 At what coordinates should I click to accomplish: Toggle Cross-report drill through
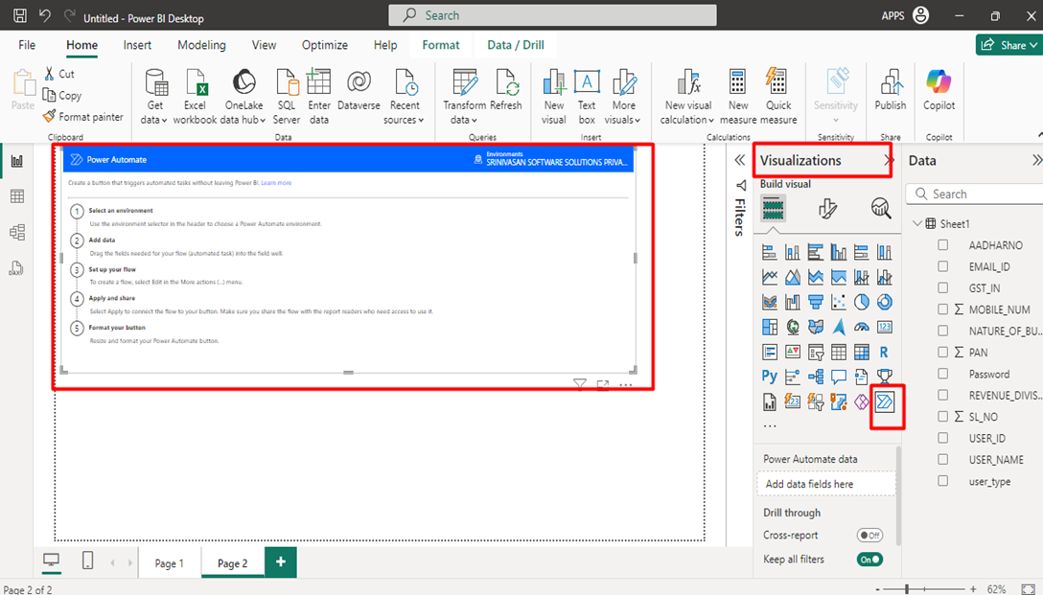(x=869, y=536)
